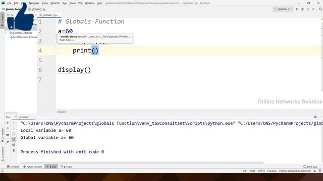Open the 6: TODO tool window
Viewport: 323px width, 181px height.
(x=66, y=166)
